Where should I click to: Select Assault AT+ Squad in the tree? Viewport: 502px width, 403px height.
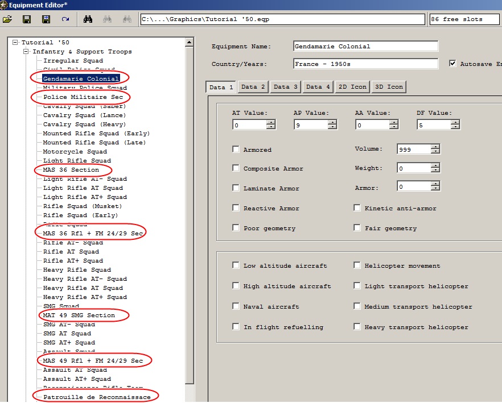pos(77,379)
